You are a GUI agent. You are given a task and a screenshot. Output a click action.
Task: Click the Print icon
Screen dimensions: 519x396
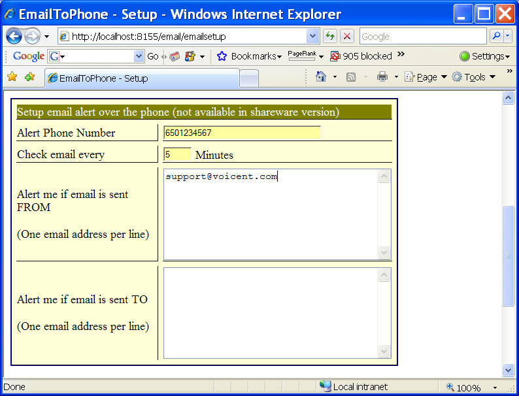(382, 77)
